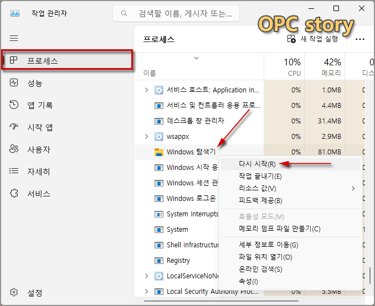Click the Shell Infrastructure process icon
375x306 pixels.
(x=159, y=245)
